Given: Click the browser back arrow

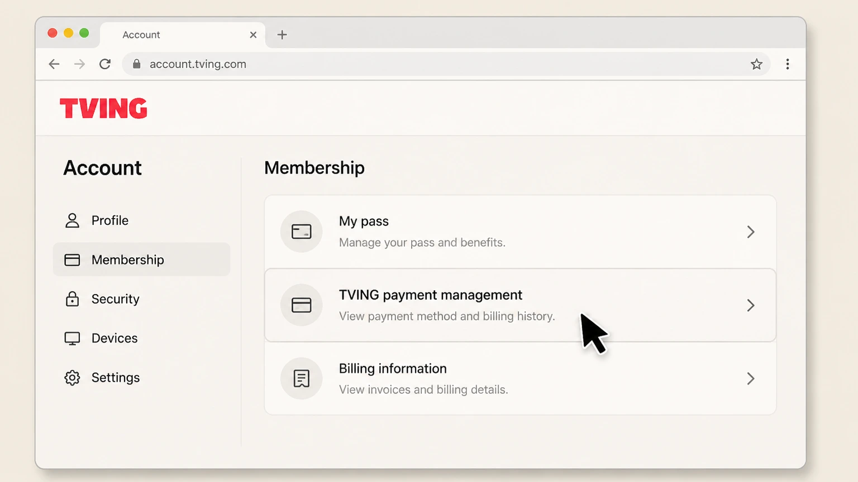Looking at the screenshot, I should tap(54, 64).
